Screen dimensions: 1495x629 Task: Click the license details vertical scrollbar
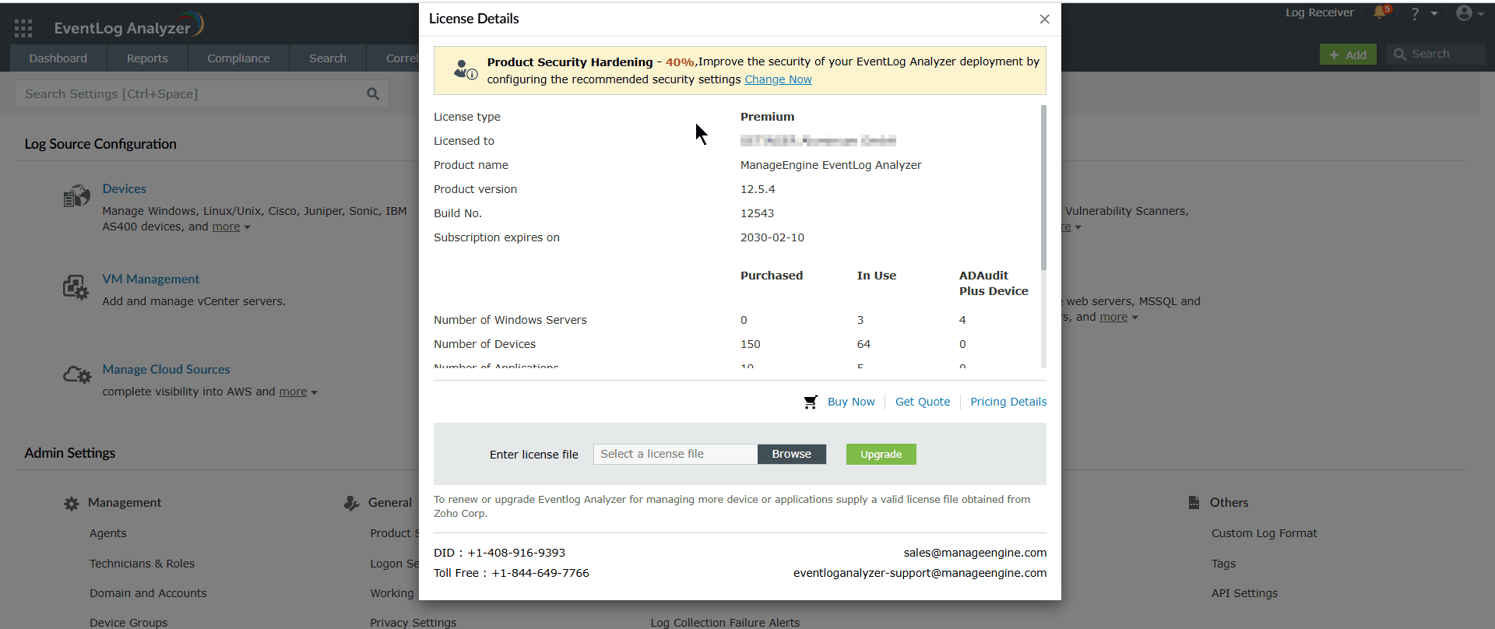[x=1043, y=187]
